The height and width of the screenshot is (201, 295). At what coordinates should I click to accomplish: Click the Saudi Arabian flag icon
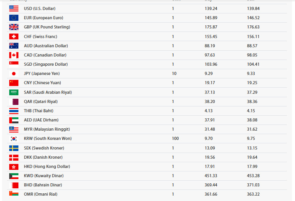click(14, 92)
